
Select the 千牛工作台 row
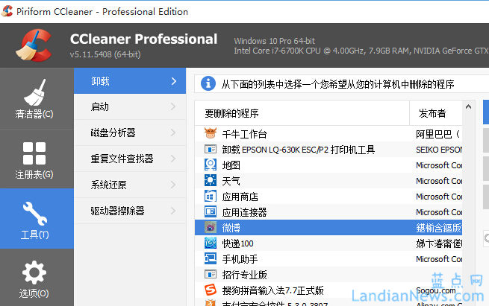328,134
